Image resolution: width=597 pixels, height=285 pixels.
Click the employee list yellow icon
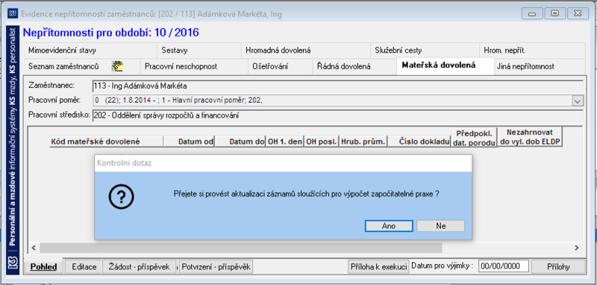[117, 66]
